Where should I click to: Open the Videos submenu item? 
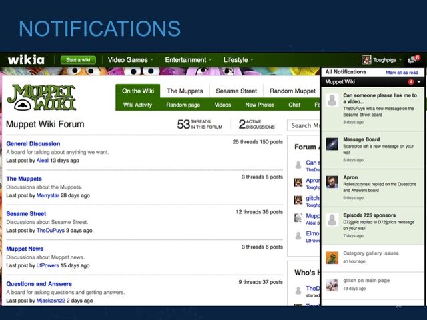click(x=222, y=105)
